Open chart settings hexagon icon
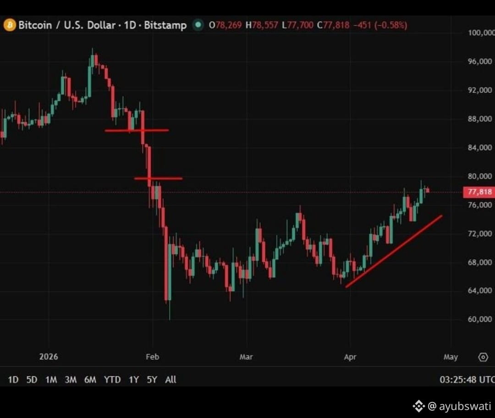 (x=483, y=357)
